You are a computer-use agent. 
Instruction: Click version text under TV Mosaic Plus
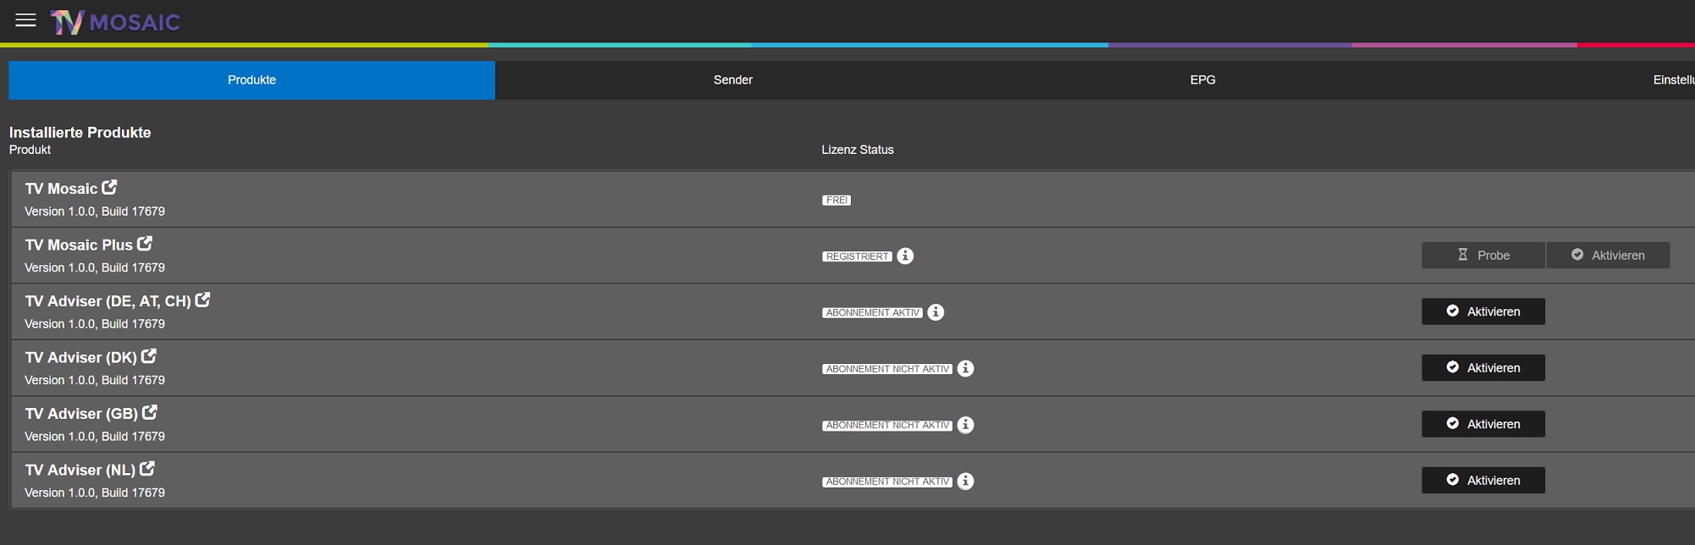click(95, 267)
